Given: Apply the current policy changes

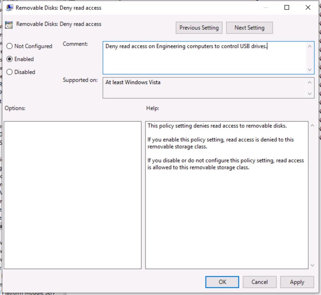Looking at the screenshot, I should pyautogui.click(x=297, y=282).
